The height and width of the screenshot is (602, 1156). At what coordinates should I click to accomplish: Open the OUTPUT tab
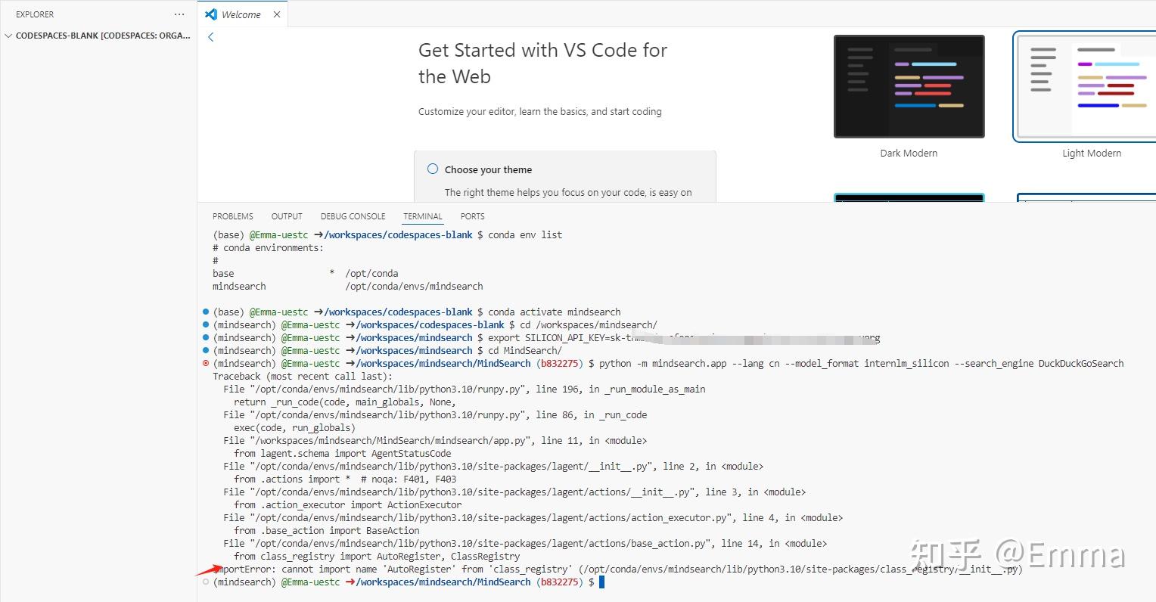287,216
